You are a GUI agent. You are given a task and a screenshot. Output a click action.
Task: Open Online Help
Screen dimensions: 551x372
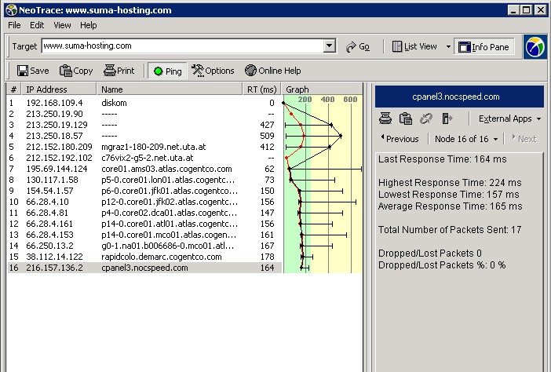272,71
